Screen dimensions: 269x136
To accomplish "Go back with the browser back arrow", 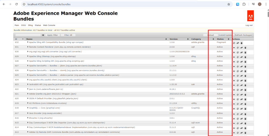I will click(x=4, y=4).
